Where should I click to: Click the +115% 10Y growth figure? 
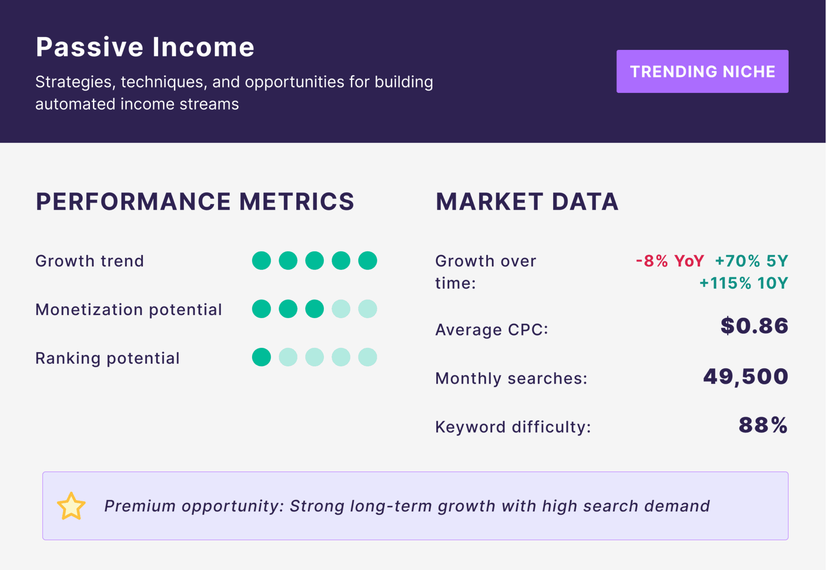(743, 283)
